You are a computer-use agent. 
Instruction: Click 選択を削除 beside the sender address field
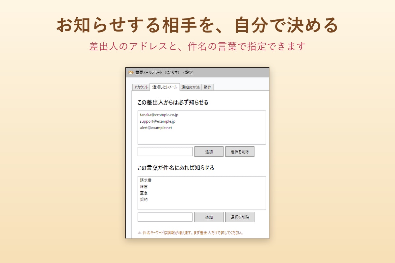[x=240, y=152]
